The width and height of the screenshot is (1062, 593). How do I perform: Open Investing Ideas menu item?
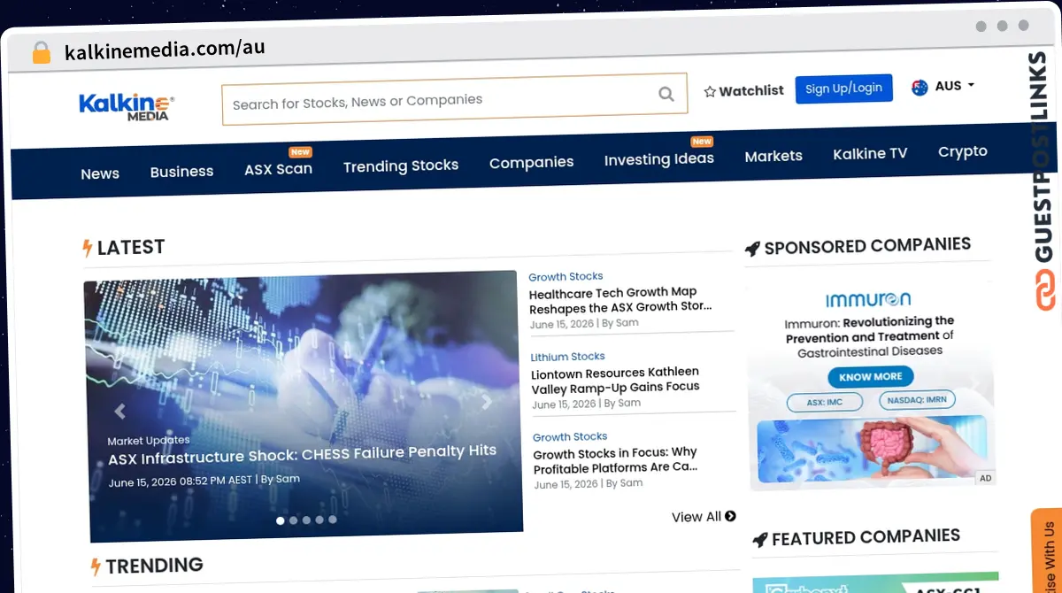coord(658,159)
